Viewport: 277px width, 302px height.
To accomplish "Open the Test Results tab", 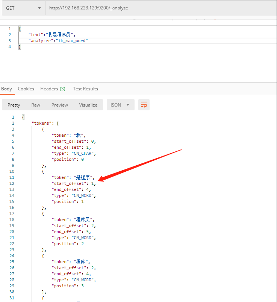I will click(x=85, y=89).
